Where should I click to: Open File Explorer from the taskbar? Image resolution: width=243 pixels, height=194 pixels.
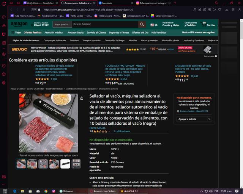coord(22,191)
